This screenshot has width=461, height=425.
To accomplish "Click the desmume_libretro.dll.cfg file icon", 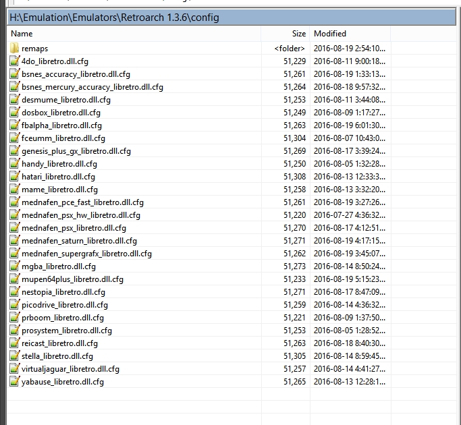I will click(x=14, y=99).
